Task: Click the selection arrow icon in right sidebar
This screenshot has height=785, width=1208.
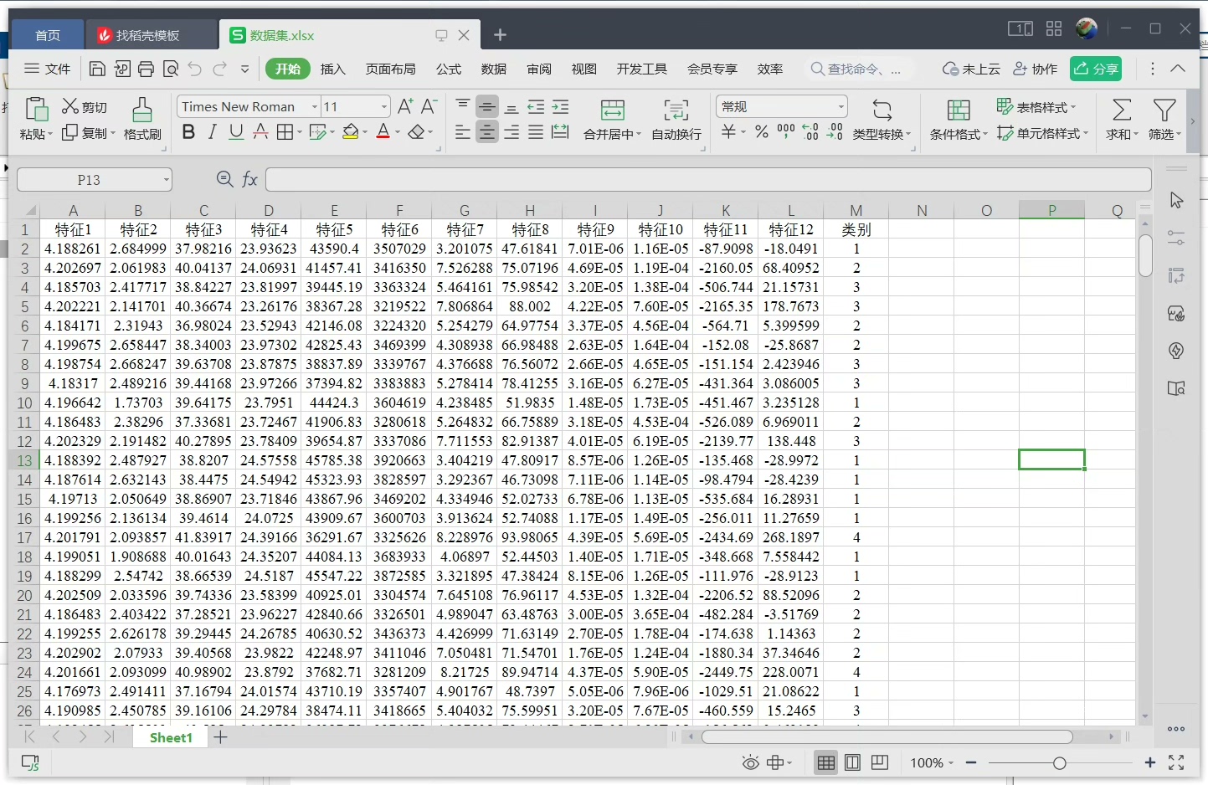Action: point(1176,200)
